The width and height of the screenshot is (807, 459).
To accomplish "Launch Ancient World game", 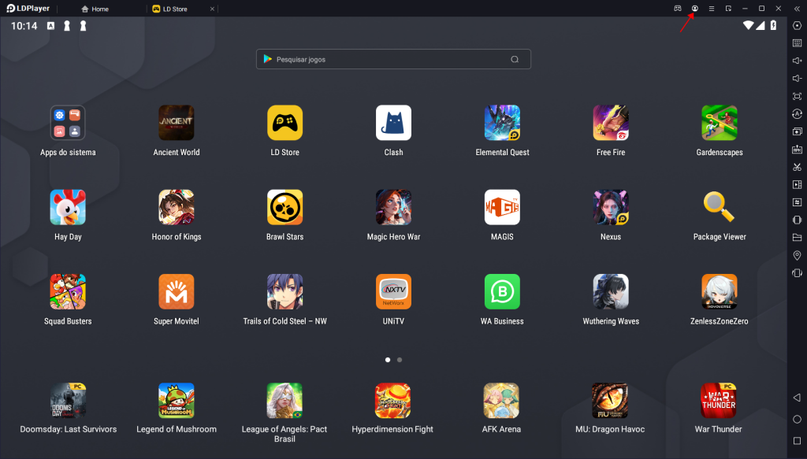I will click(x=176, y=123).
